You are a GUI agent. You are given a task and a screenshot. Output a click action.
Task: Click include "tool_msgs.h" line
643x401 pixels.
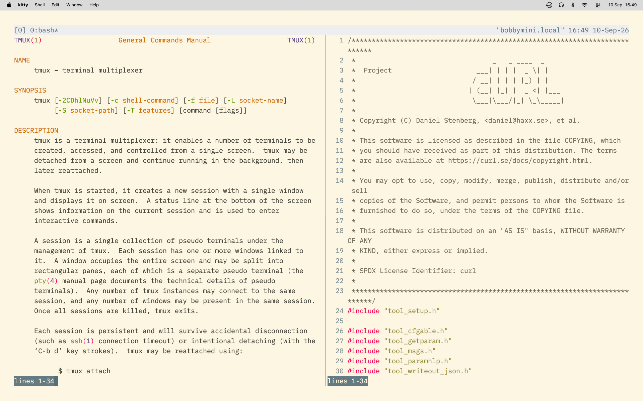[x=391, y=351]
